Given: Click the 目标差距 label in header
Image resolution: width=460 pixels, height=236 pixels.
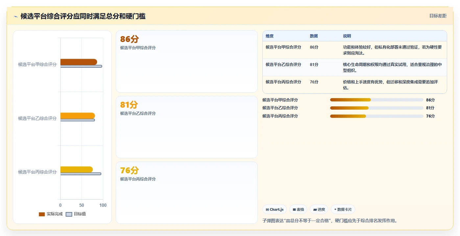Looking at the screenshot, I should click(x=438, y=16).
